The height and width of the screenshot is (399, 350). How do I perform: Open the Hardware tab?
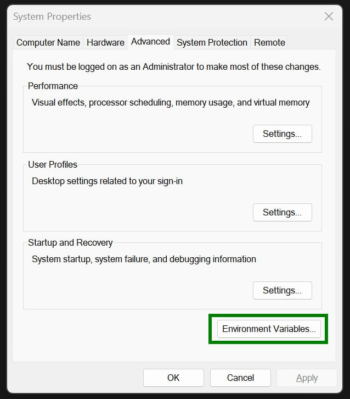(x=105, y=42)
